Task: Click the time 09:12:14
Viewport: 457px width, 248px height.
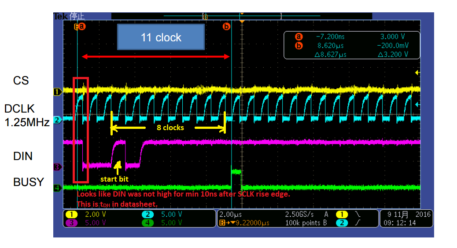Action: [x=400, y=223]
